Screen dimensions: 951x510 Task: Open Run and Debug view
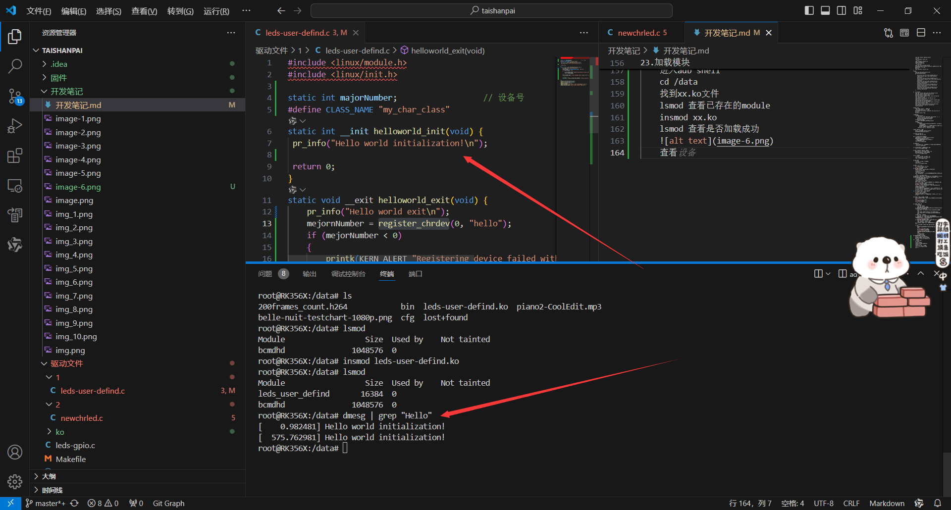point(15,126)
